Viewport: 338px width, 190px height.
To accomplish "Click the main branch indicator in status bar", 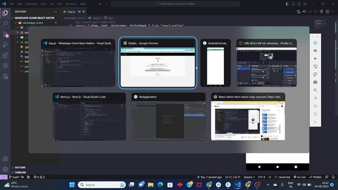I will coord(14,177).
